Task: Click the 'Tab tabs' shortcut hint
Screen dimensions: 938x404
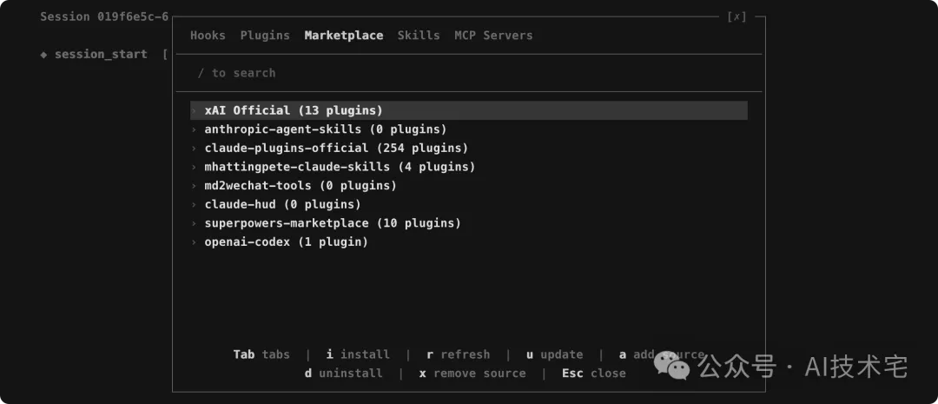Action: coord(261,355)
